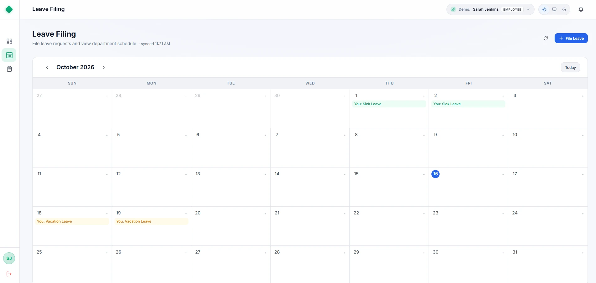Add leave using plus on October 3

click(583, 96)
